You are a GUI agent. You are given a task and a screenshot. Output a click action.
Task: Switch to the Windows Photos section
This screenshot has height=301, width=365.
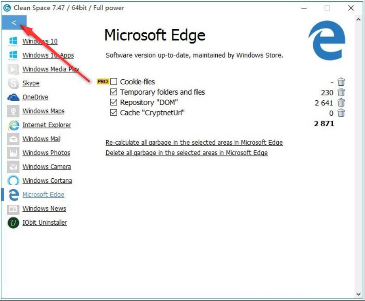click(x=46, y=153)
